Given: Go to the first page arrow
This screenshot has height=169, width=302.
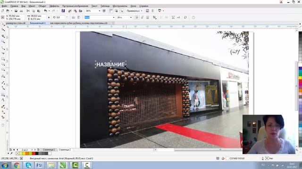Looking at the screenshot, I should click(14, 150).
